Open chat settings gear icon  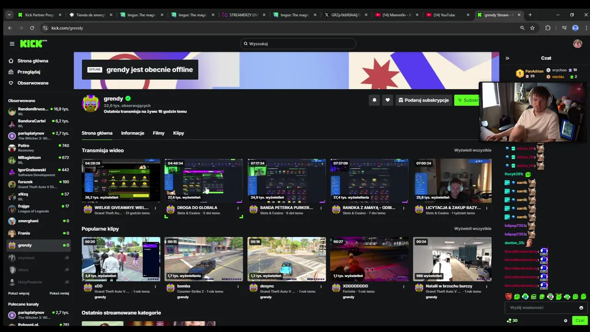(x=566, y=320)
